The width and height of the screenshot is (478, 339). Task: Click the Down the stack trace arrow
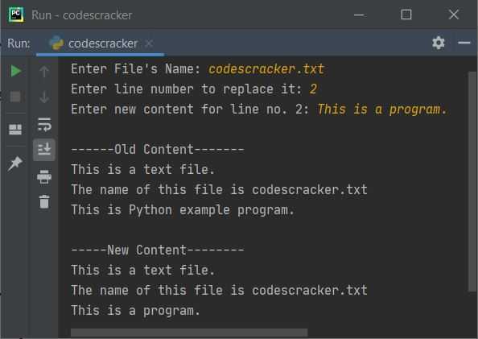44,97
